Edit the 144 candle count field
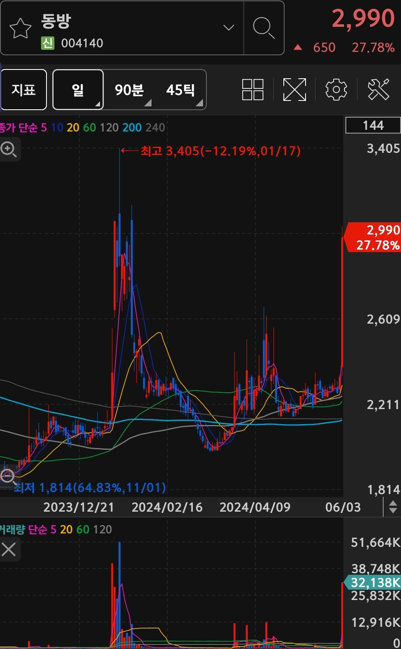401x649 pixels. coord(373,125)
